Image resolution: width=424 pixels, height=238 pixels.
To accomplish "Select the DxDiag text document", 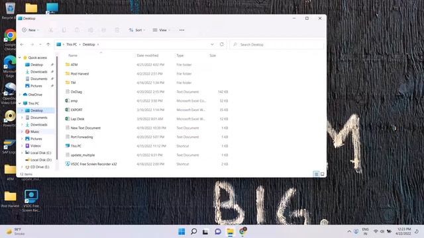I will [147, 92].
